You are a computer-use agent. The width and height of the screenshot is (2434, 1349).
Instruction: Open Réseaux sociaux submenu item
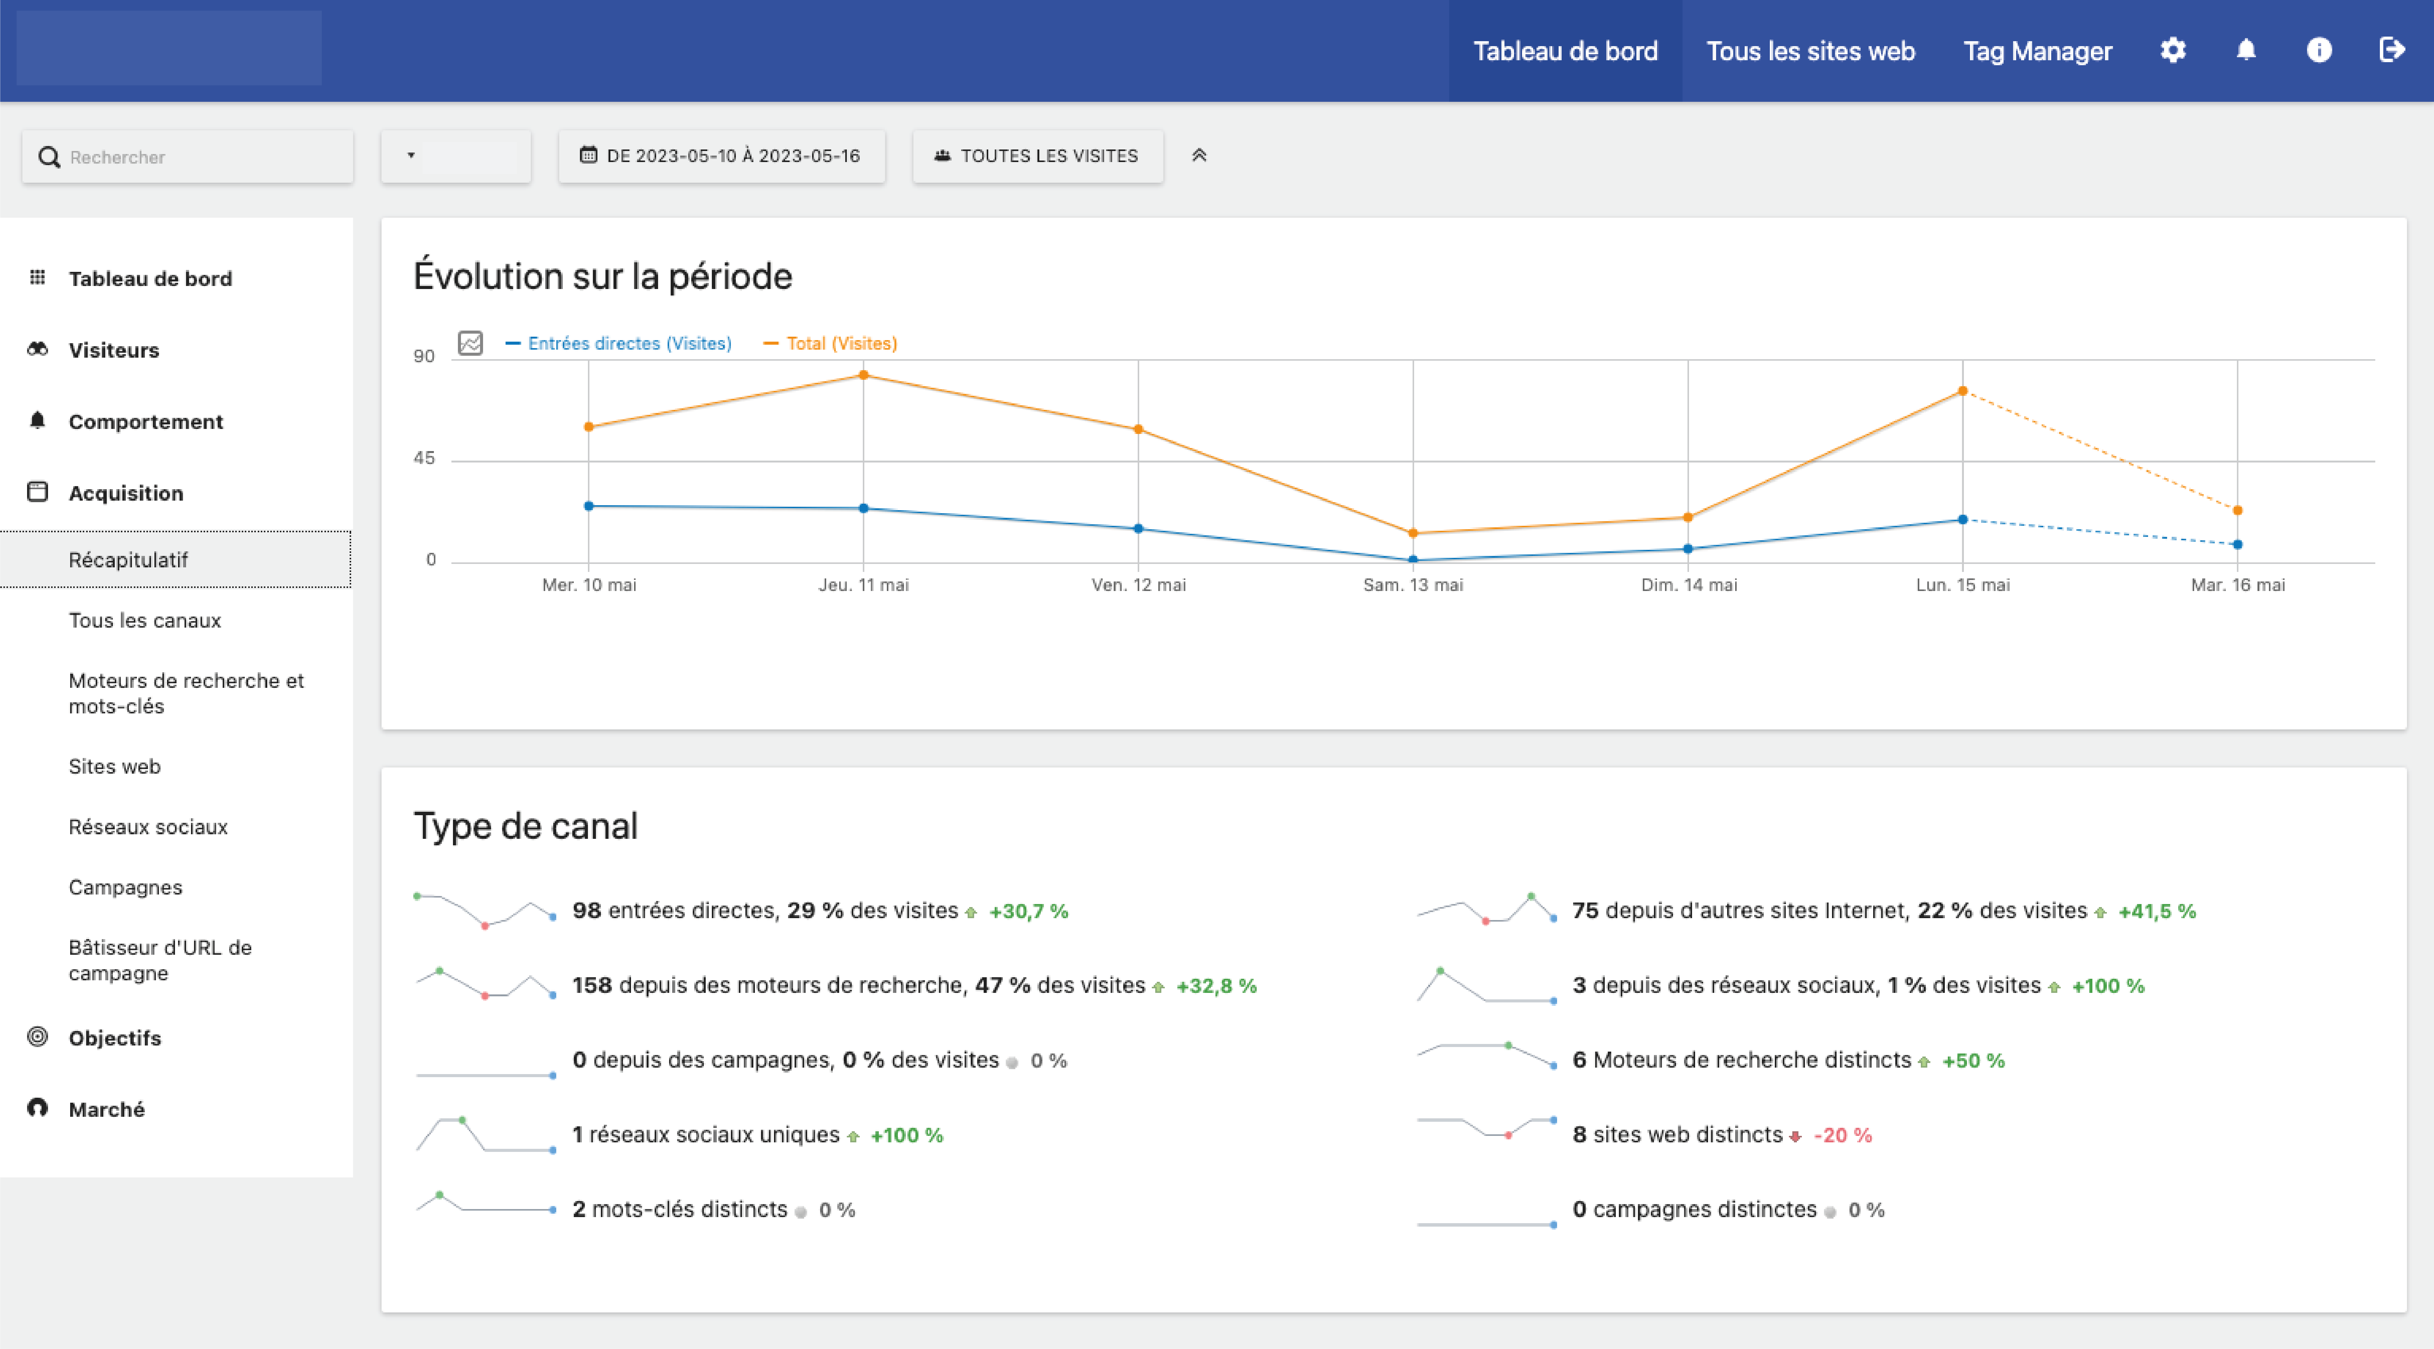[x=148, y=827]
